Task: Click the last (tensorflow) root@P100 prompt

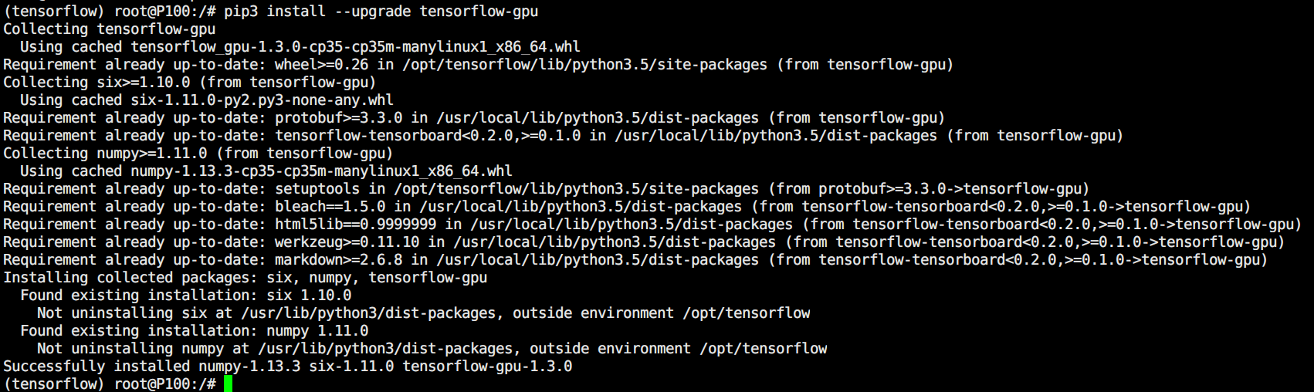Action: [x=110, y=384]
